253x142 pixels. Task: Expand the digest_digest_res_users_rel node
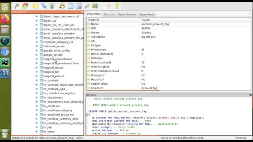(x=36, y=17)
